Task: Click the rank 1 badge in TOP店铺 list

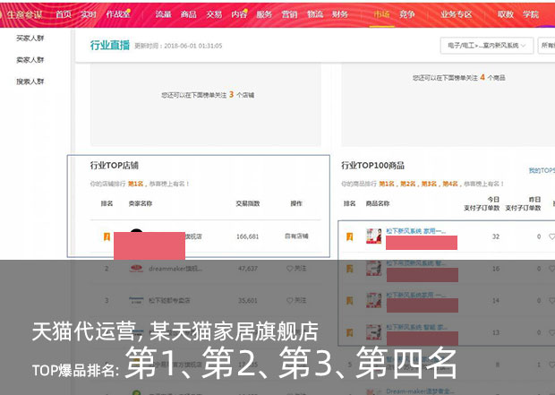Action: [x=107, y=236]
